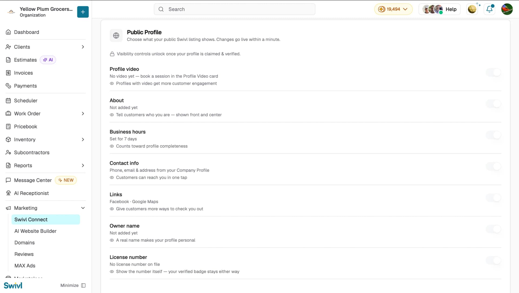Click the Reports file icon
This screenshot has height=293, width=519.
[8, 166]
